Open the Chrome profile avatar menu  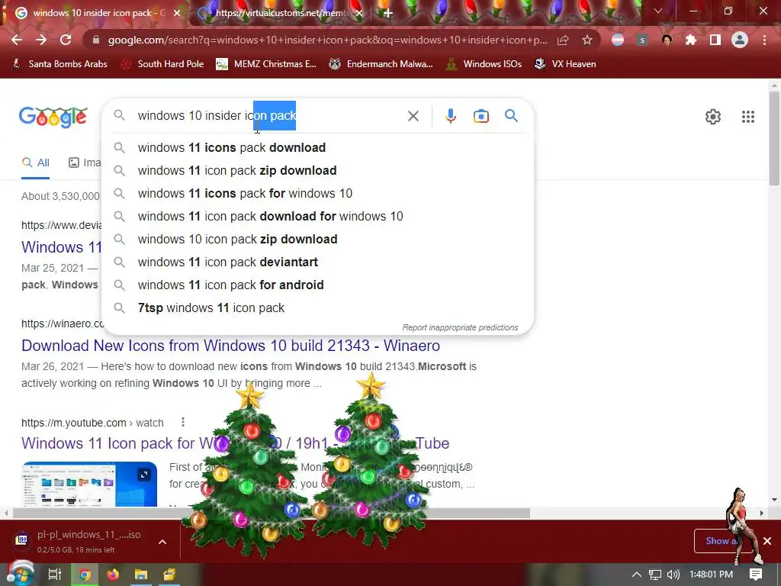tap(740, 40)
